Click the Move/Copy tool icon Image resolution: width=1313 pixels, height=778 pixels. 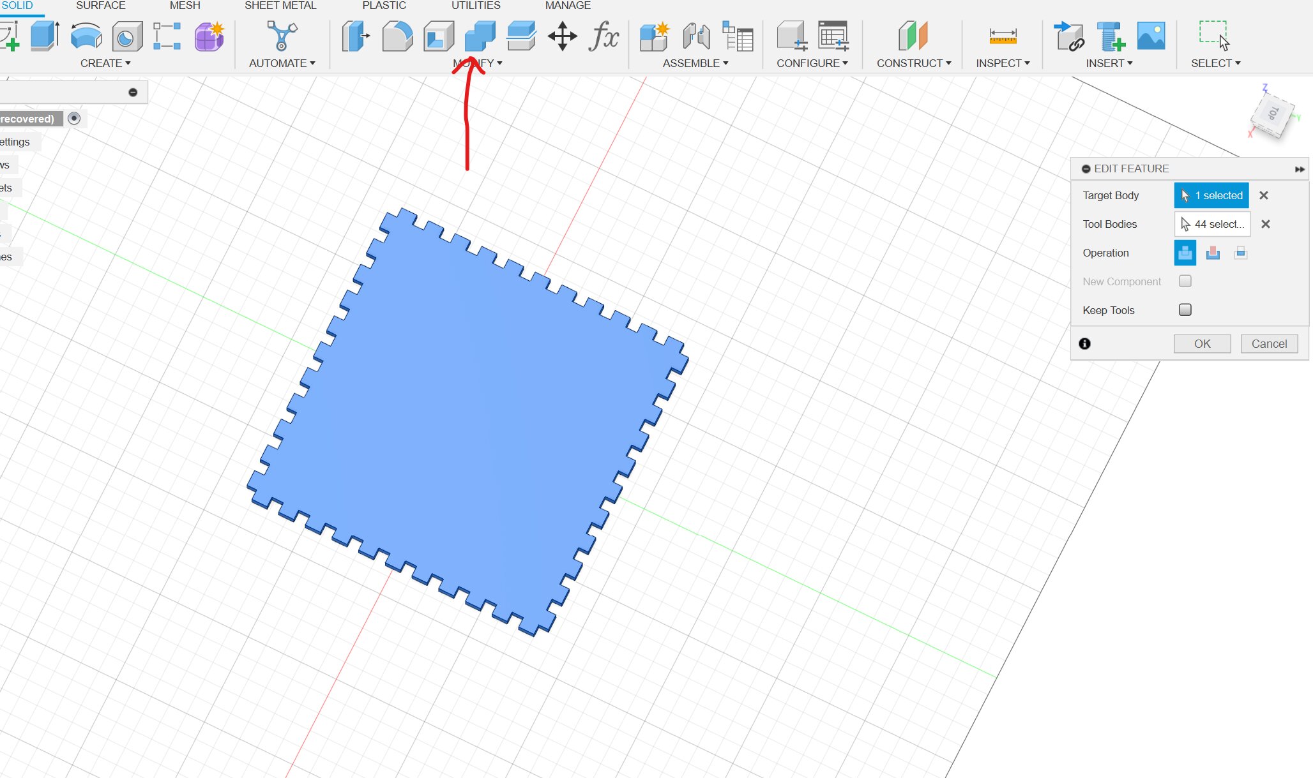coord(562,36)
